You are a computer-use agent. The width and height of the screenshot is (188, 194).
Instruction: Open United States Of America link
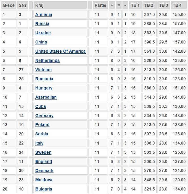click(x=60, y=51)
